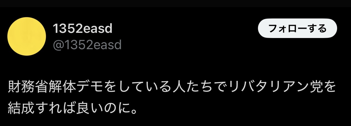Click the dark strip above the post
The image size is (351, 126).
175,3
